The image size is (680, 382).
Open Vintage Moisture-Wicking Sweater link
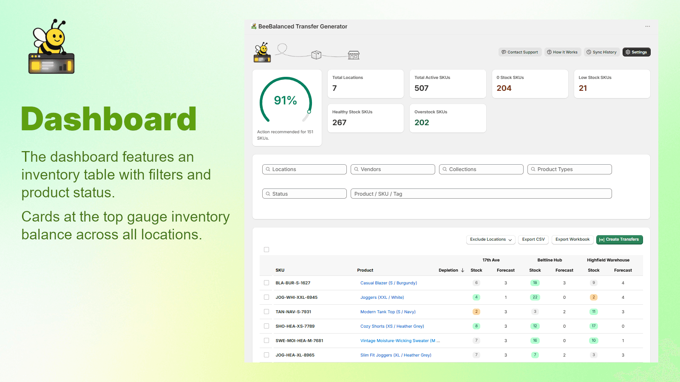[x=400, y=341]
